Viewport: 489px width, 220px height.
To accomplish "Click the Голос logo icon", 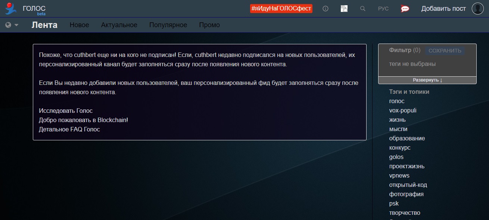I will click(x=11, y=8).
